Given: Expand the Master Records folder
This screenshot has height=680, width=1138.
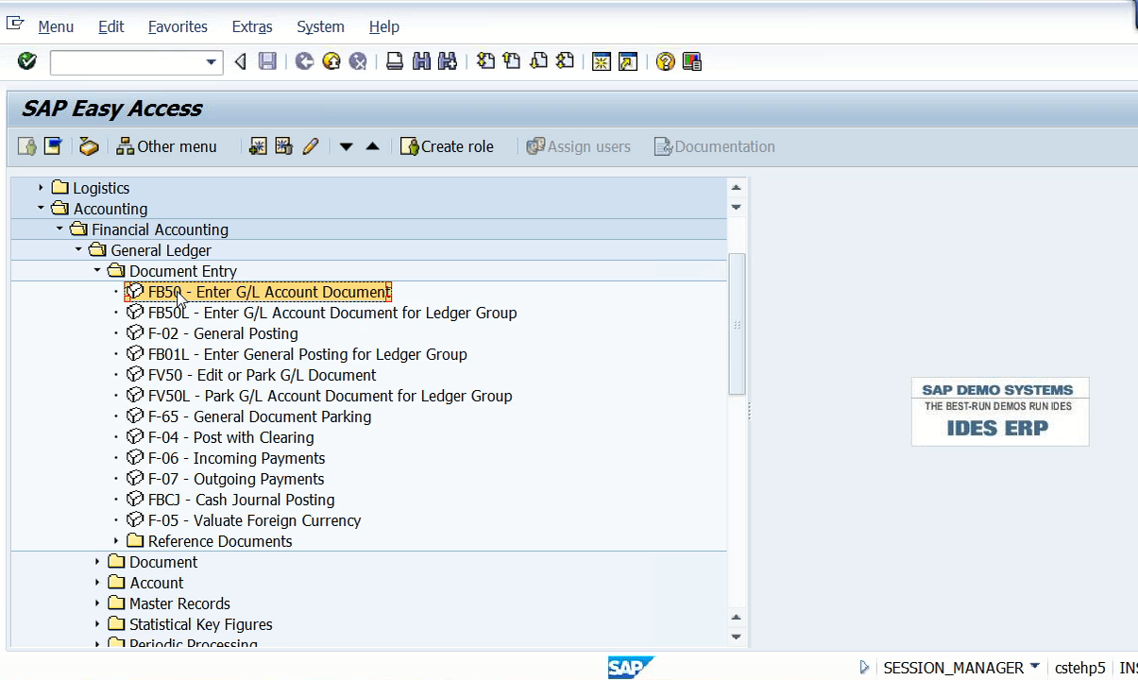Looking at the screenshot, I should (97, 603).
